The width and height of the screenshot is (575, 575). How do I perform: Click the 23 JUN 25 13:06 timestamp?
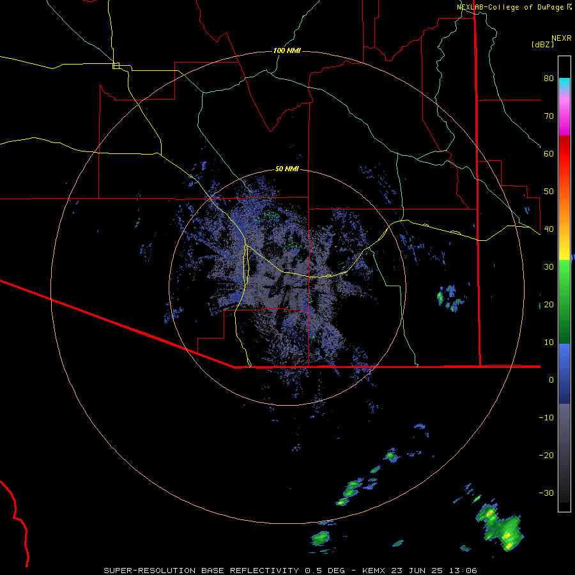434,571
